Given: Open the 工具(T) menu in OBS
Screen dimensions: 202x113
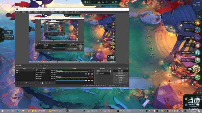Looking at the screenshot, I should 61,12.
